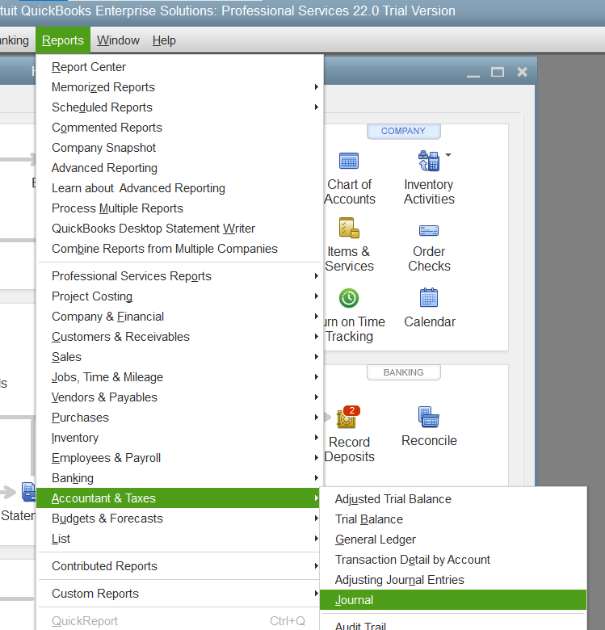Open the Inventory Activities dropdown arrow
The image size is (605, 630).
[x=448, y=154]
